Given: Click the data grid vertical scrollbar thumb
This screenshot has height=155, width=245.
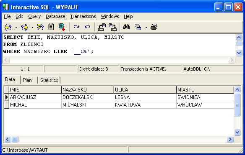Looking at the screenshot, I should (237, 105).
